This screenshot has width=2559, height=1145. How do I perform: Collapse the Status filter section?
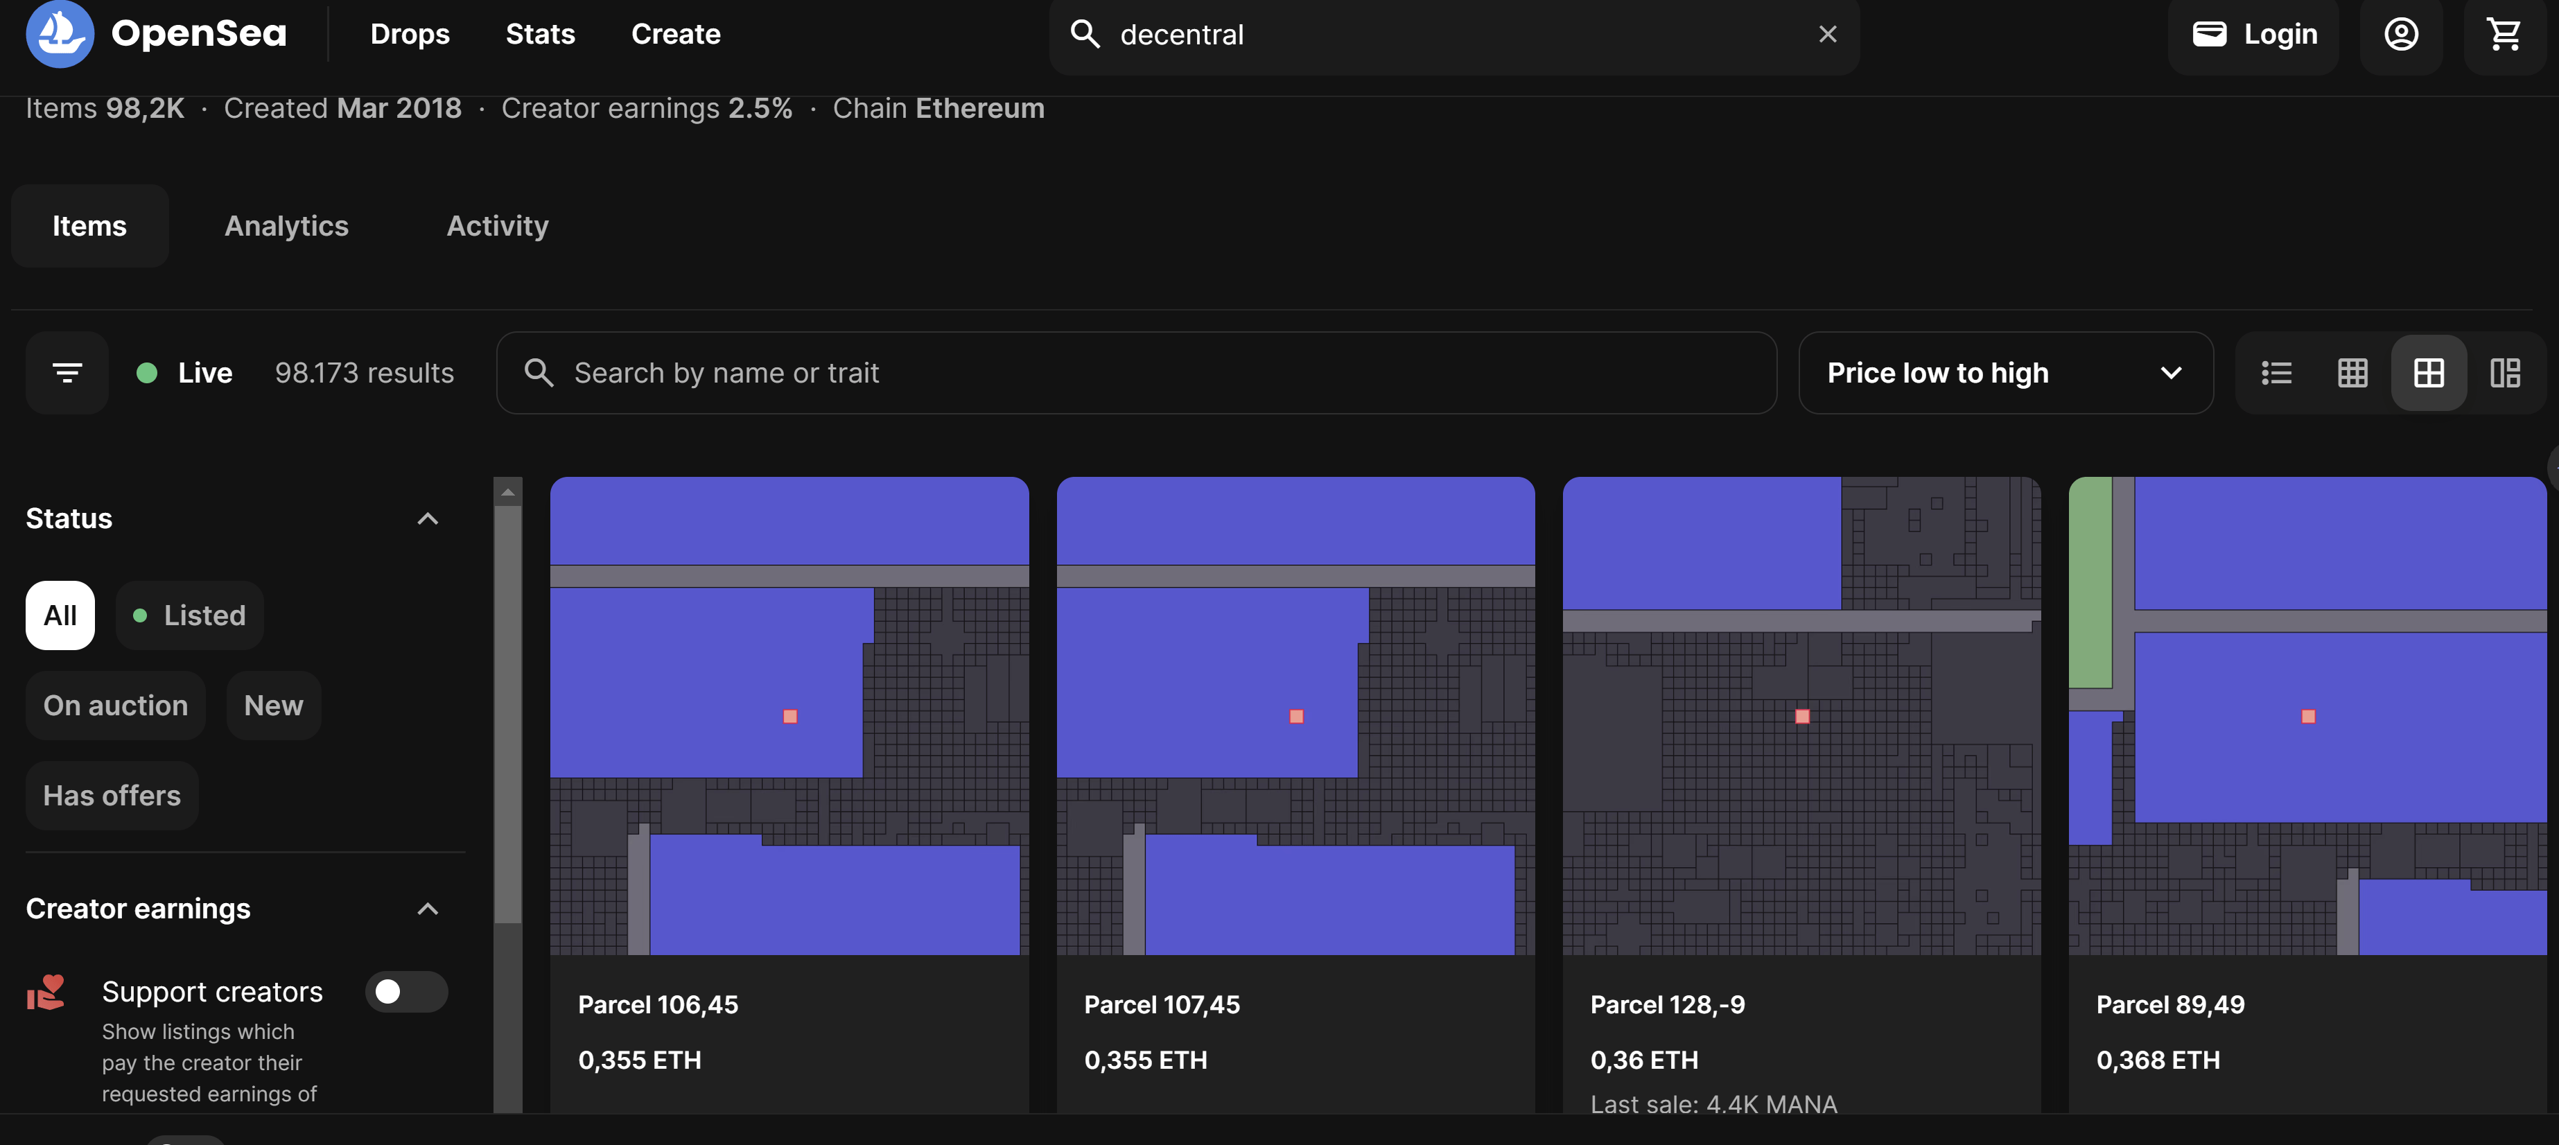[x=428, y=517]
